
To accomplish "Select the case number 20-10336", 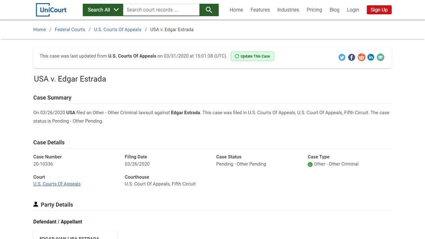I will pyautogui.click(x=43, y=164).
